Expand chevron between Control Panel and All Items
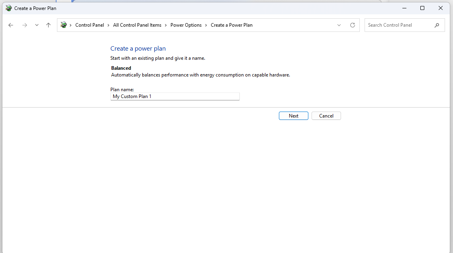This screenshot has height=253, width=453. [108, 25]
